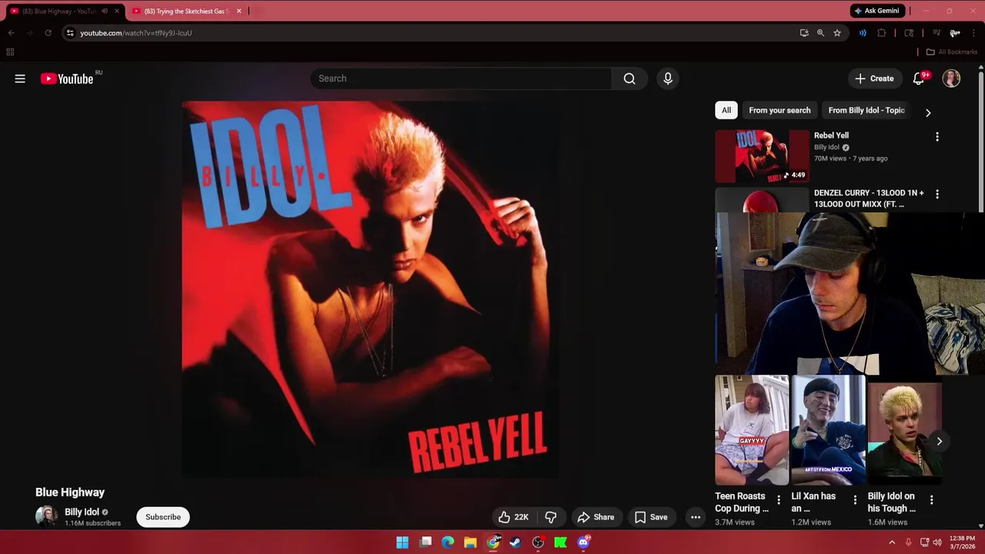Open the notifications bell

[918, 78]
